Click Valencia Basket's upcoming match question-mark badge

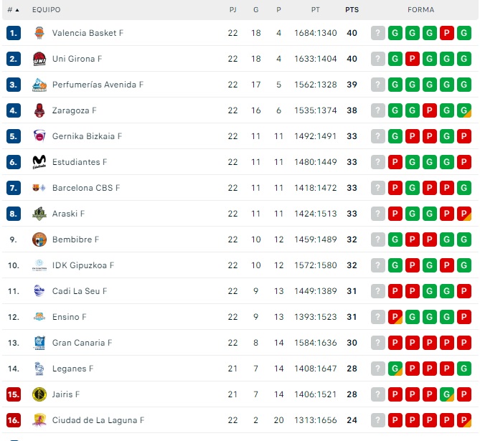(x=378, y=33)
